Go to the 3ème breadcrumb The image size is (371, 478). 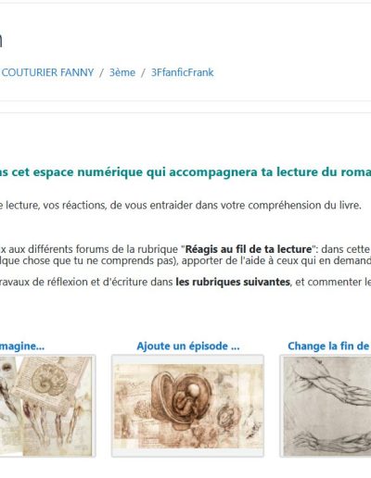click(122, 72)
